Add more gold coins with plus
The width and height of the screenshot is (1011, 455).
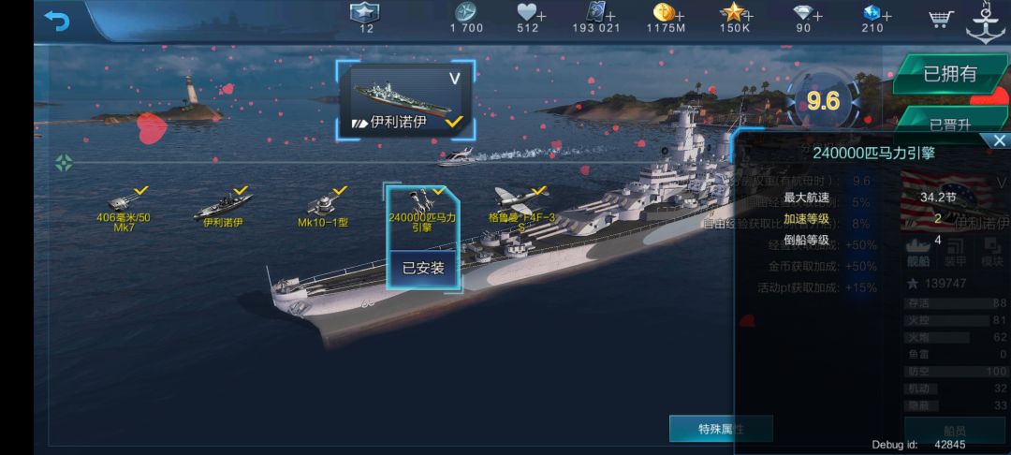pyautogui.click(x=677, y=15)
